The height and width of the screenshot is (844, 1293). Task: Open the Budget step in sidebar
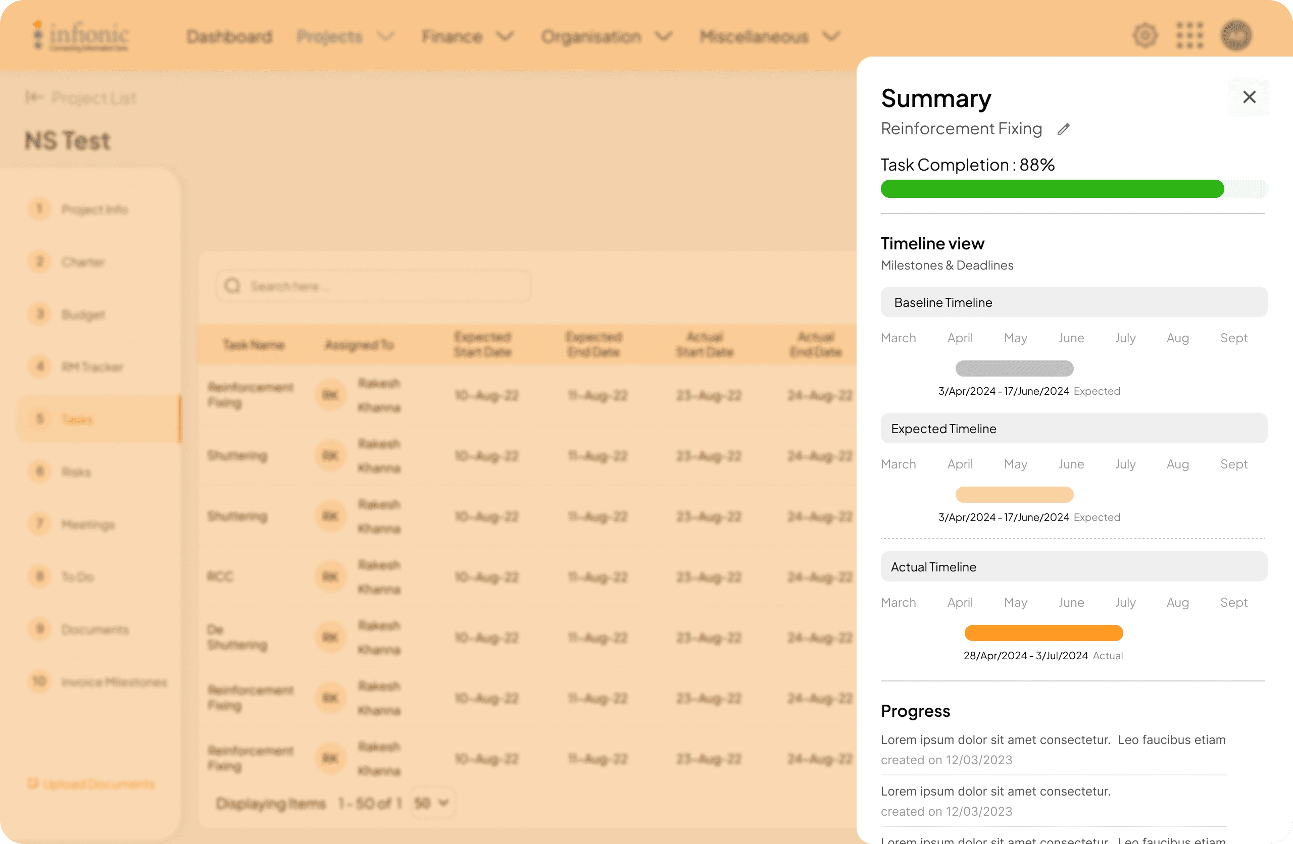point(82,314)
